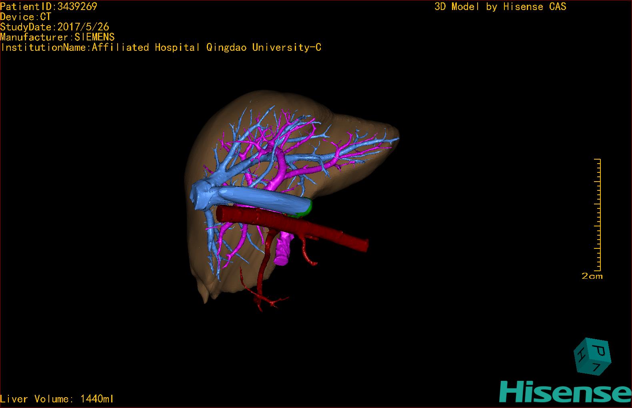This screenshot has width=632, height=408.
Task: Click the Device:CT label
Action: click(x=26, y=17)
